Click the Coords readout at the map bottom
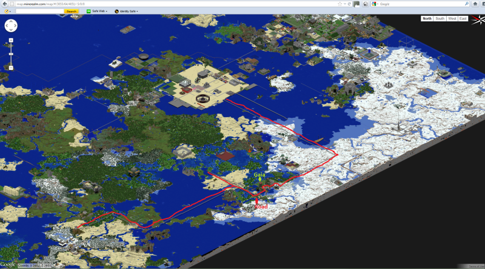The image size is (485, 269). [x=35, y=265]
